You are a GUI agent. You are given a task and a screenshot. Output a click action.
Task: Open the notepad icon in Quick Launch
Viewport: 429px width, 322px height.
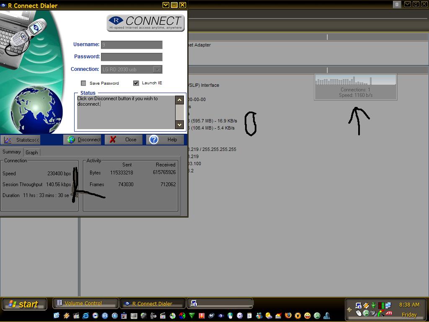coord(250,315)
